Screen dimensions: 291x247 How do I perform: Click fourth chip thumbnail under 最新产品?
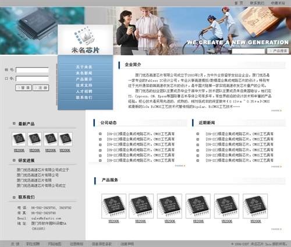click(66, 139)
